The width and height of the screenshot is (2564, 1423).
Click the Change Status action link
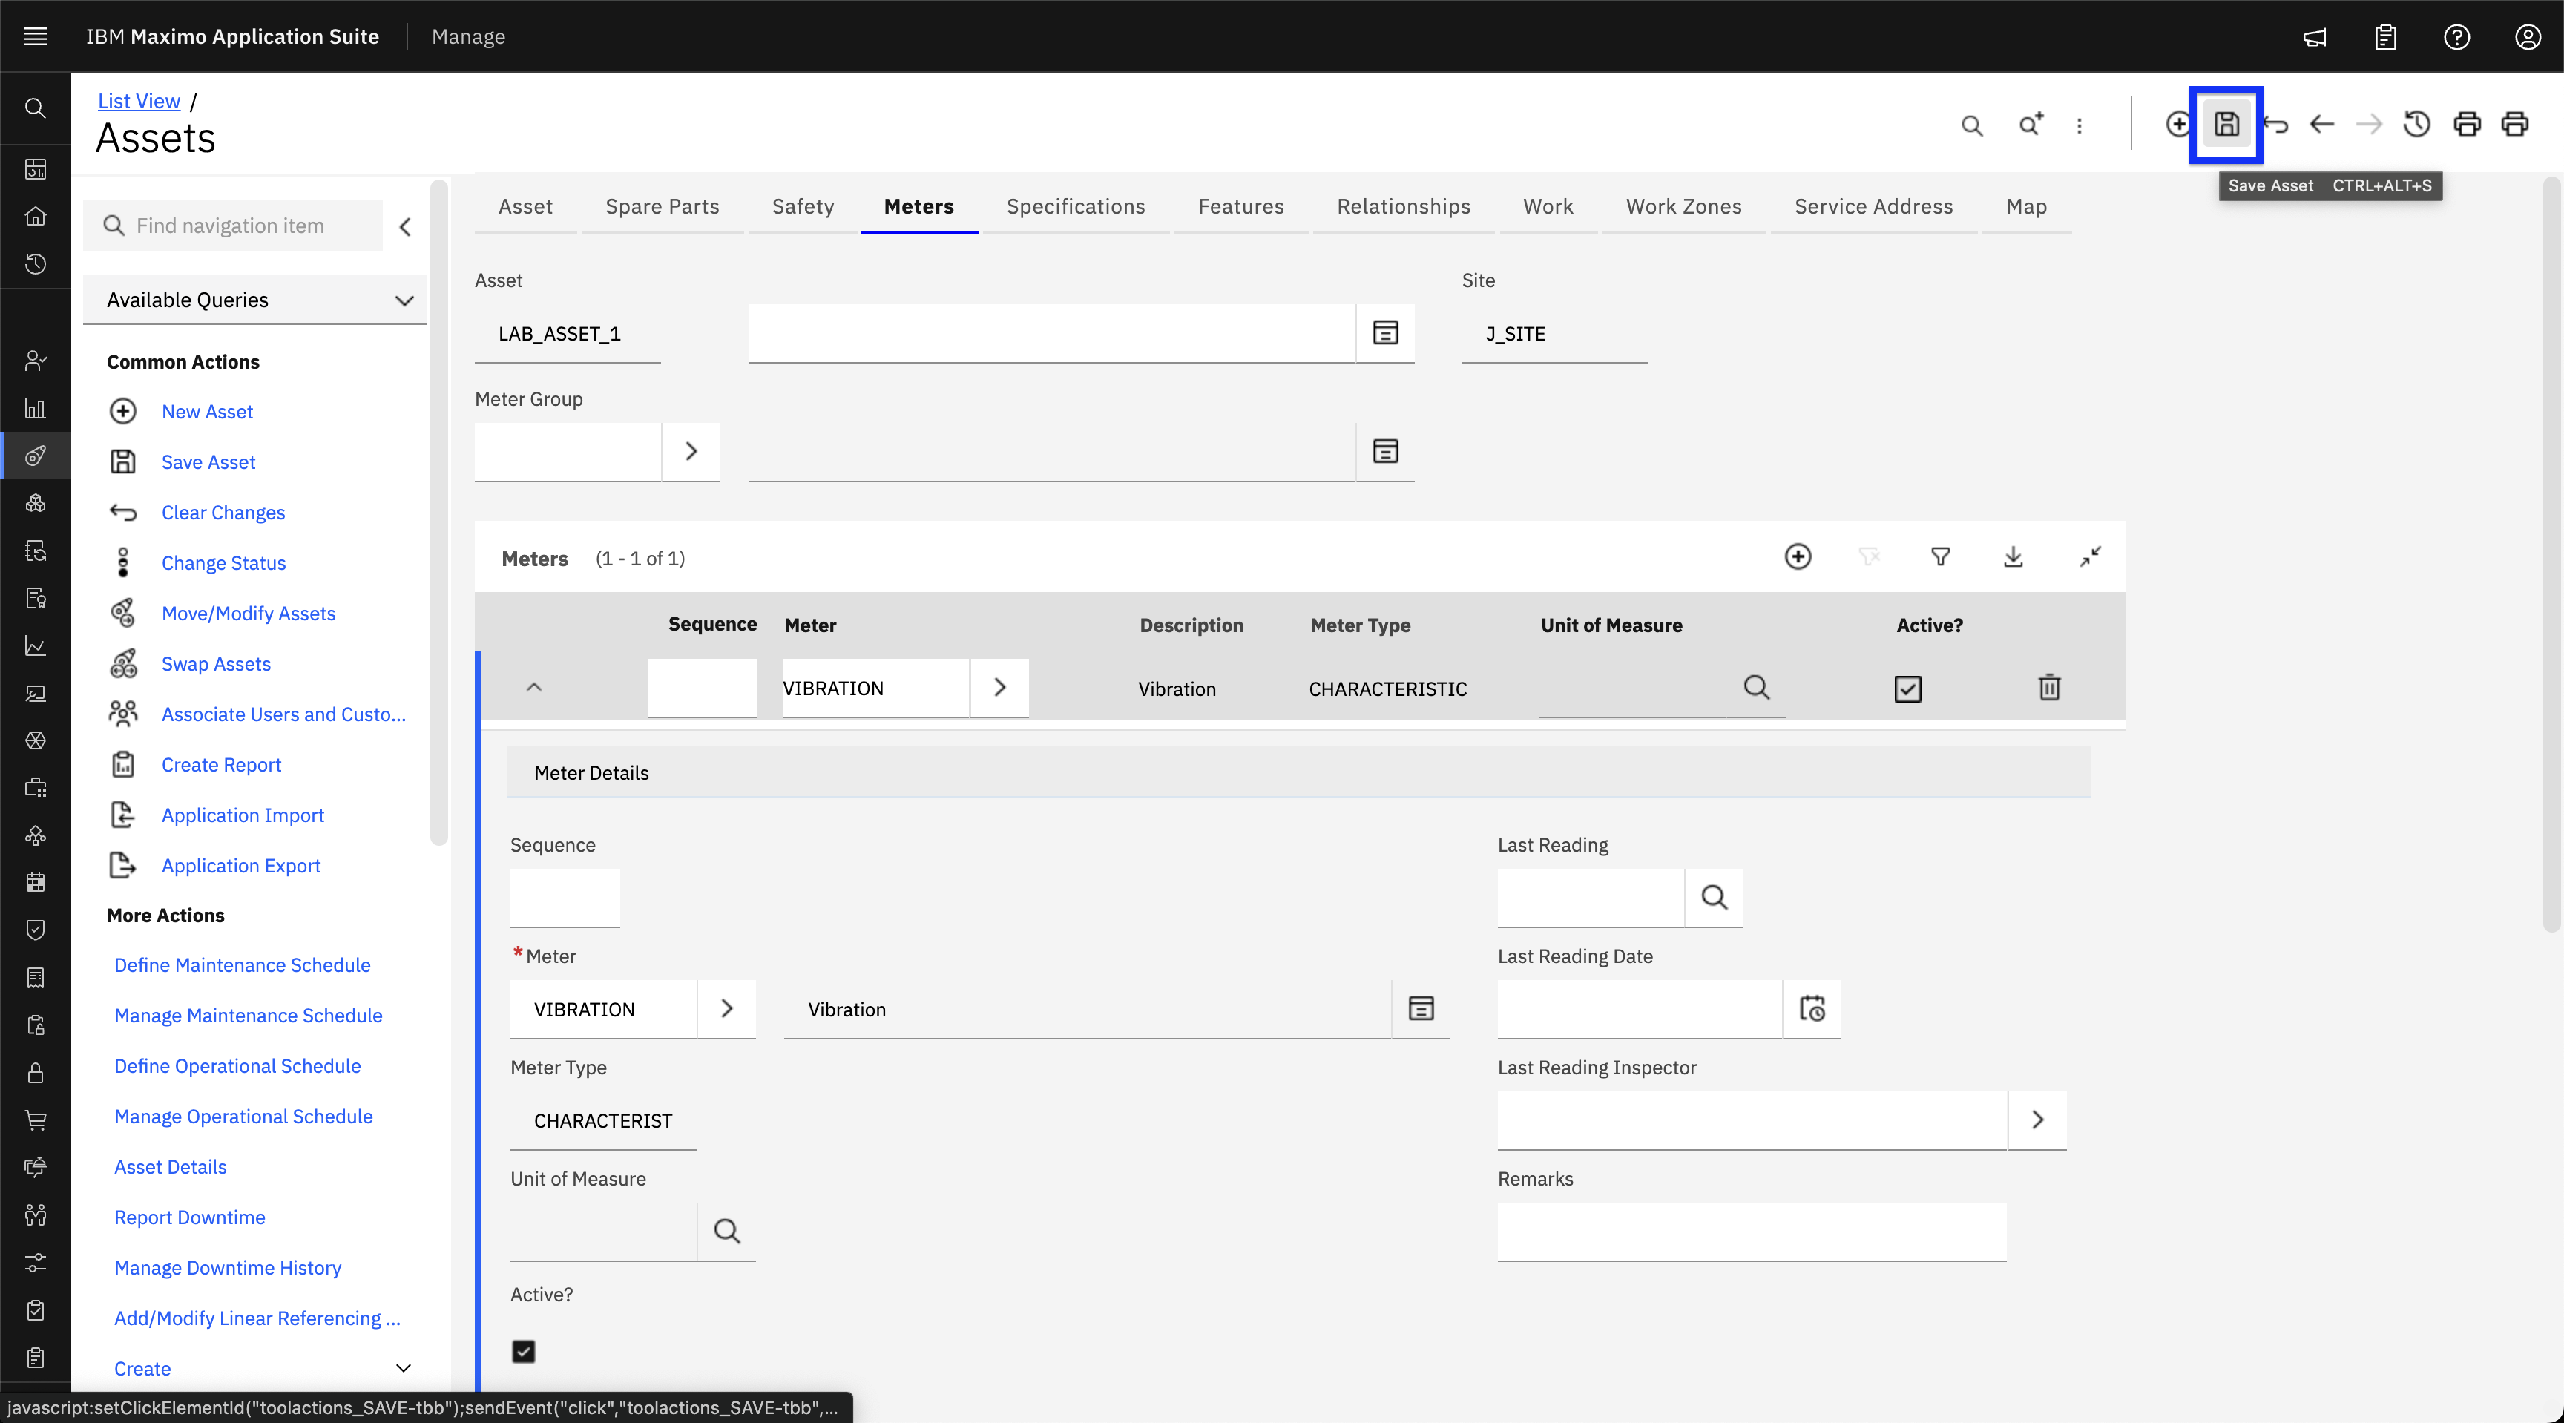pos(223,562)
